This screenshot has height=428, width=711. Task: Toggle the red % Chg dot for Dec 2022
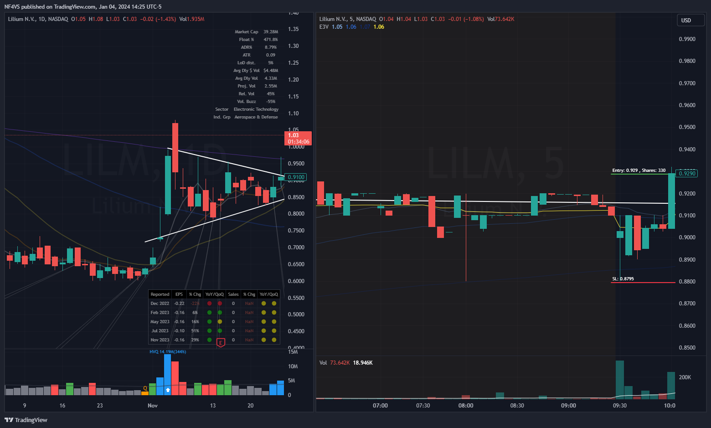[209, 303]
